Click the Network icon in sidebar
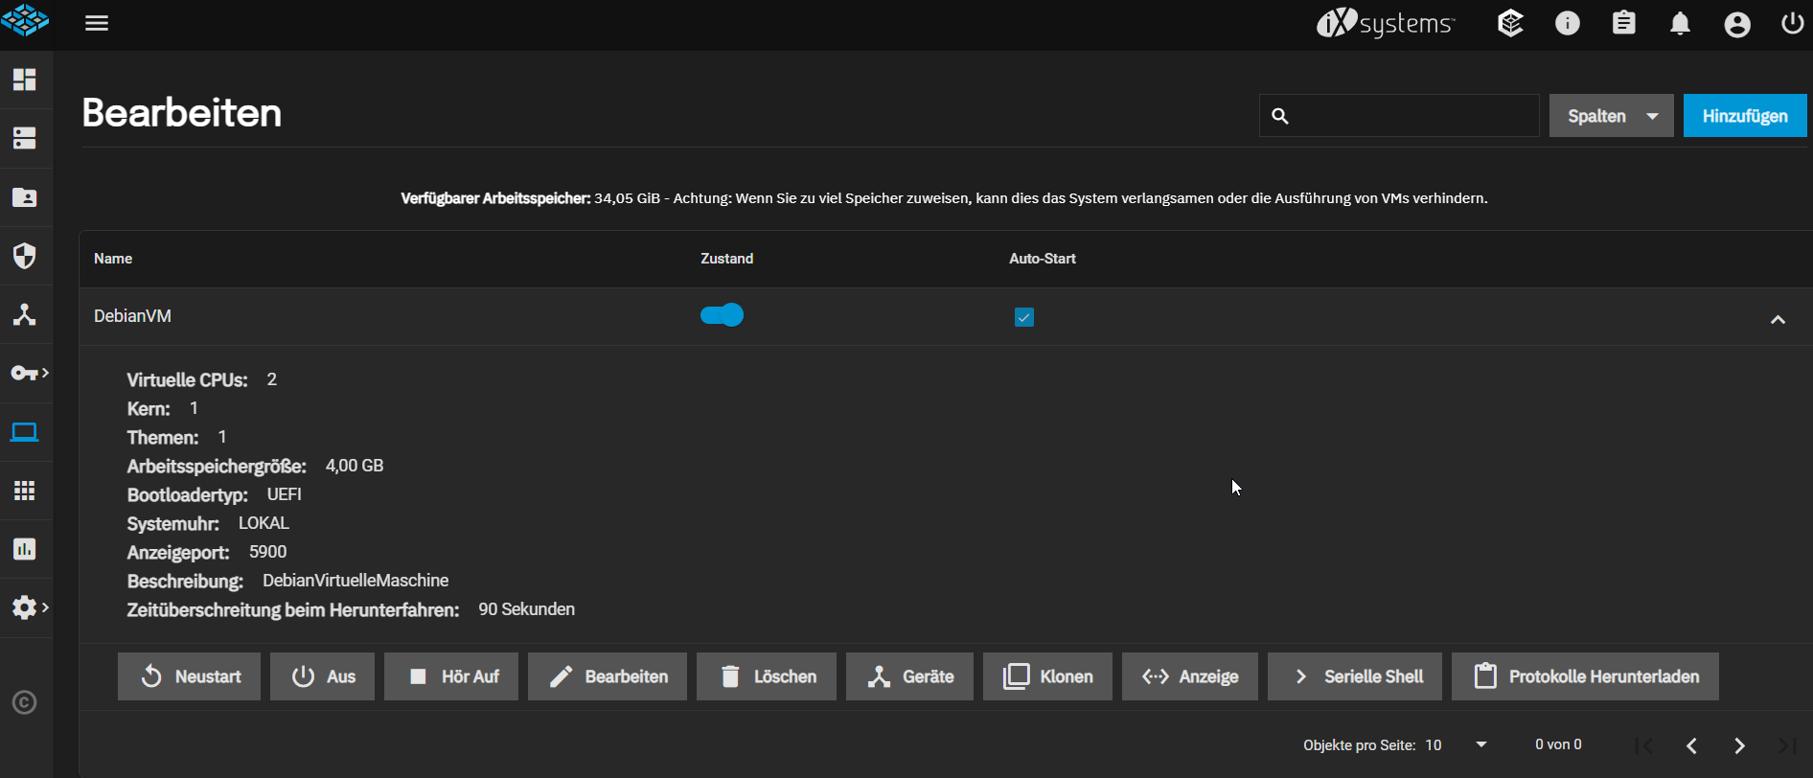 25,314
